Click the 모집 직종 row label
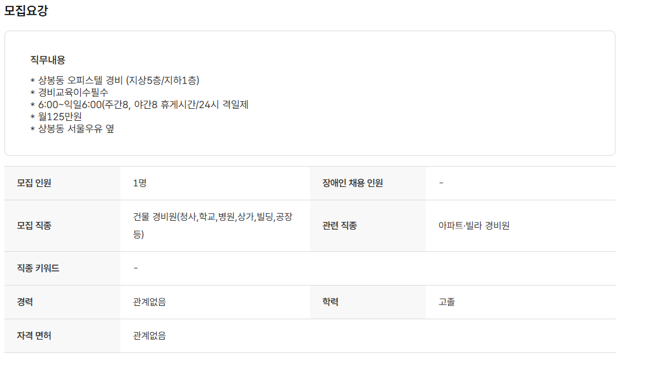 pyautogui.click(x=34, y=226)
